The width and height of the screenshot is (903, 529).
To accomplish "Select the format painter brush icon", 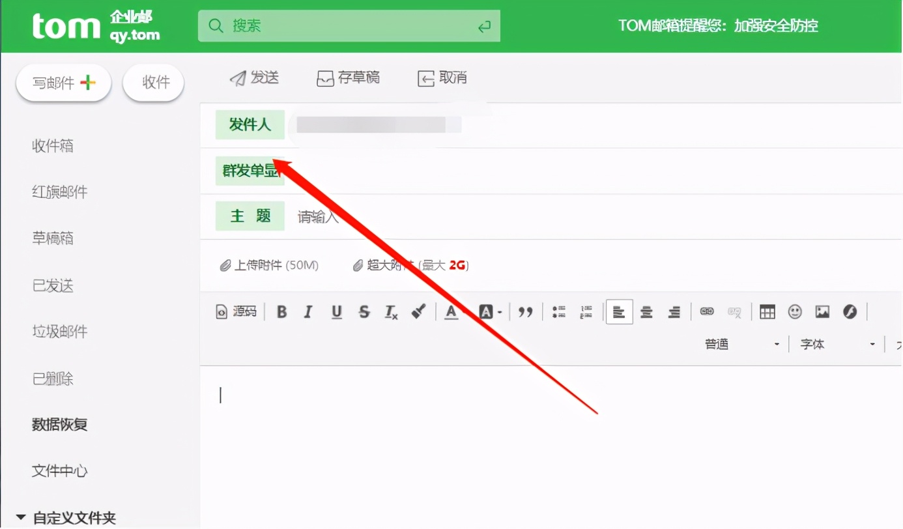I will 419,311.
